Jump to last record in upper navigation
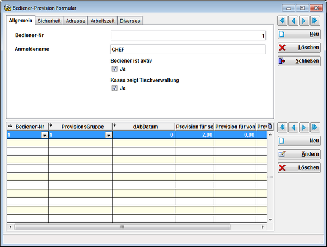Image resolution: width=327 pixels, height=247 pixels. tap(315, 21)
